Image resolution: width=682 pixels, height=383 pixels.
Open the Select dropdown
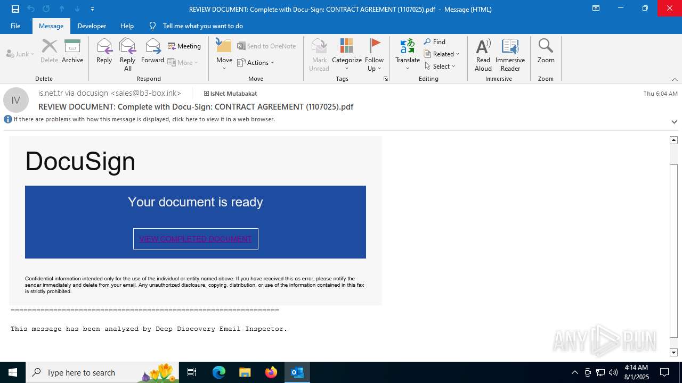pos(440,66)
